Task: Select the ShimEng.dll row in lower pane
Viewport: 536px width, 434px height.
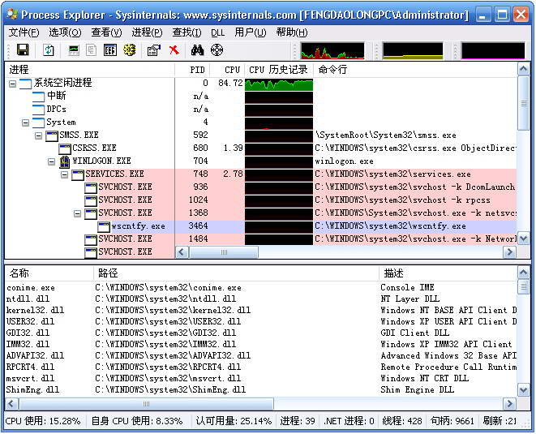Action: tap(260, 389)
